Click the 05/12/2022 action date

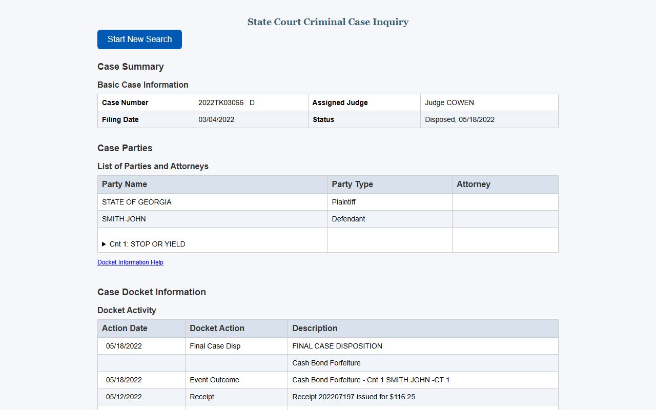click(124, 397)
